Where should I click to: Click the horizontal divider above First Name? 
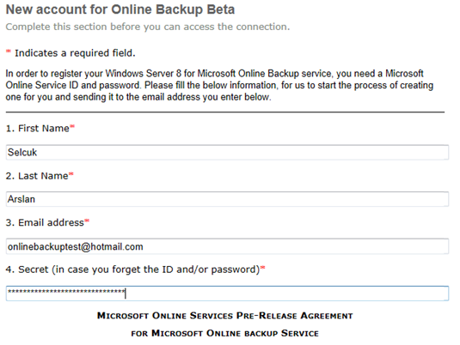(225, 112)
